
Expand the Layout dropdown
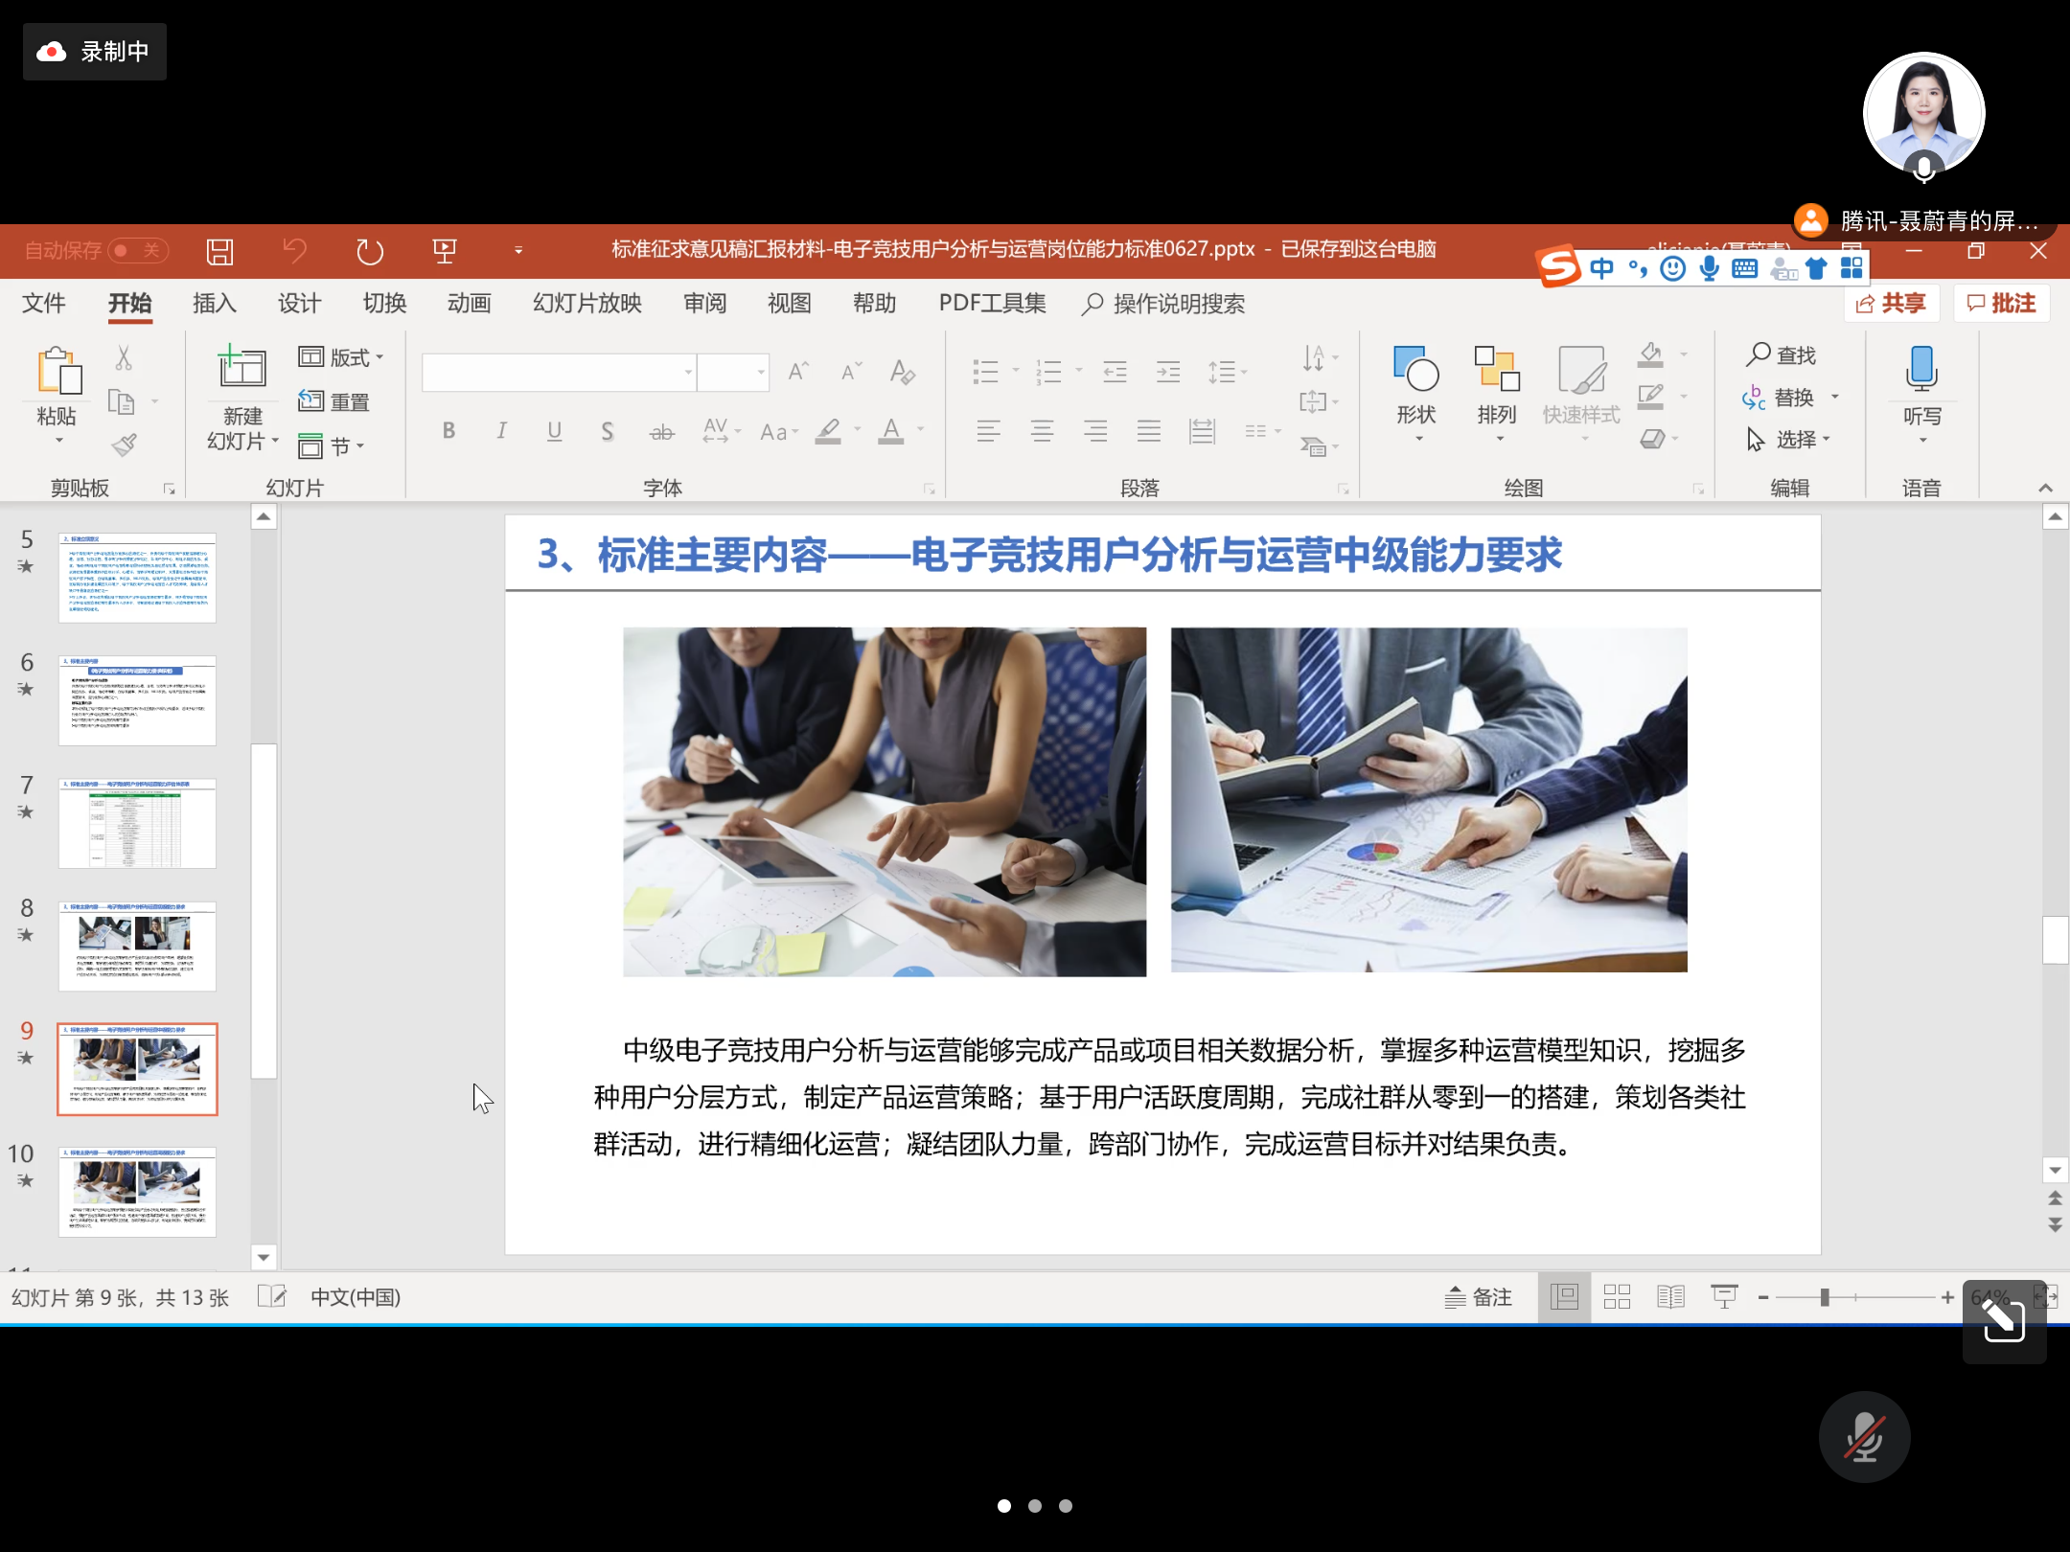341,357
